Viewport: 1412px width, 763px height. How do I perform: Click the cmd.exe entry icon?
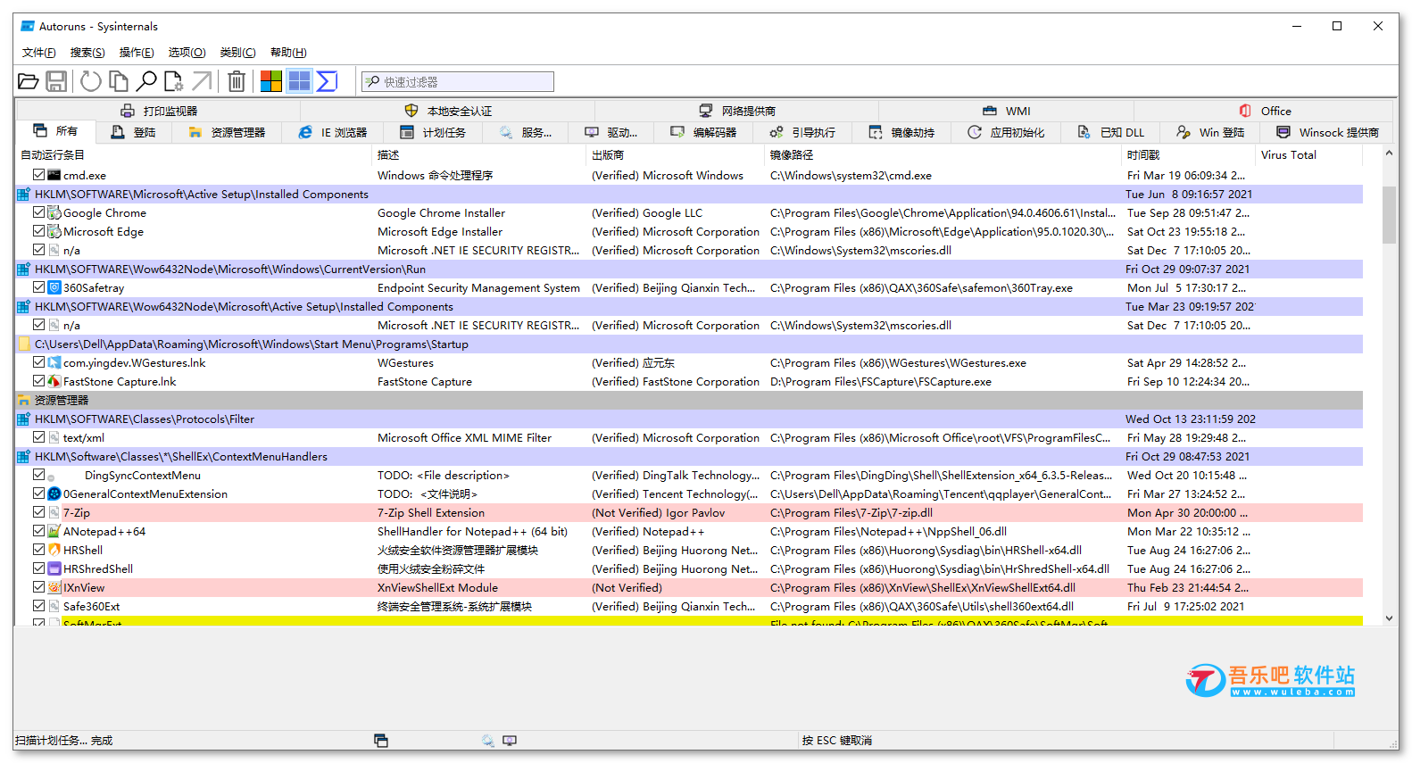(x=54, y=175)
